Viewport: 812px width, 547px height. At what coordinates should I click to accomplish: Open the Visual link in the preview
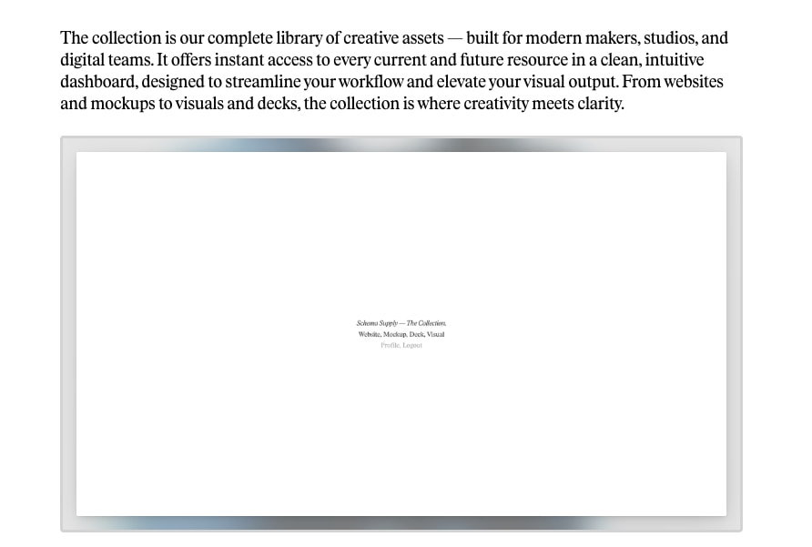click(x=435, y=334)
